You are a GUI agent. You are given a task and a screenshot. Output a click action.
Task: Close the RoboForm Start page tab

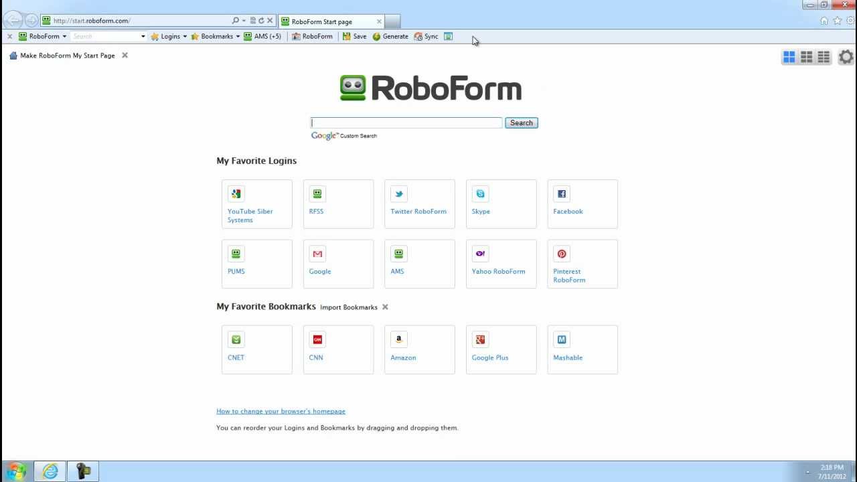379,21
